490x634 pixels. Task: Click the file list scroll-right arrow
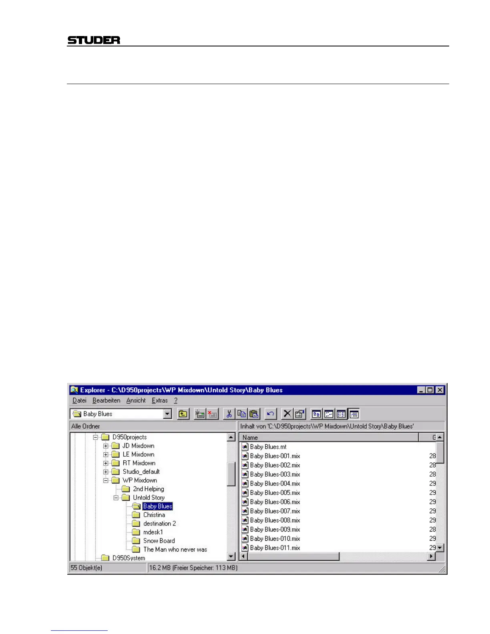coord(431,556)
